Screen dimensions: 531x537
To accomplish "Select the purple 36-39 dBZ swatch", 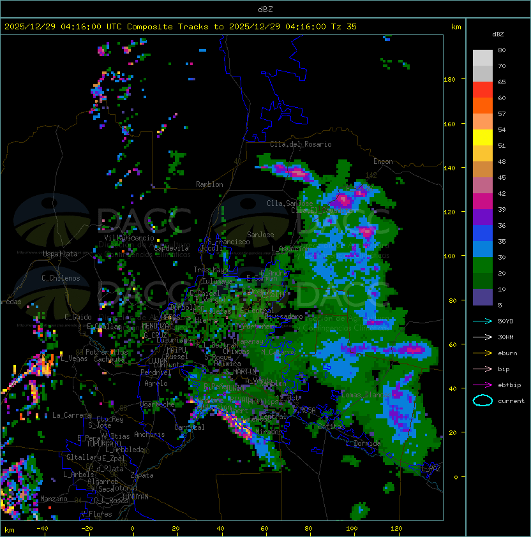I will pyautogui.click(x=482, y=217).
